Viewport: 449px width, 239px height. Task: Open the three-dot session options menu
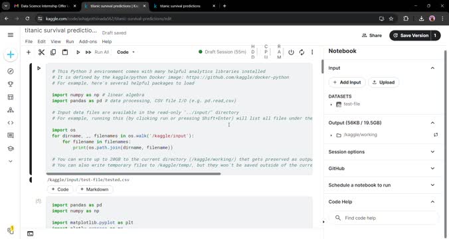pos(312,52)
